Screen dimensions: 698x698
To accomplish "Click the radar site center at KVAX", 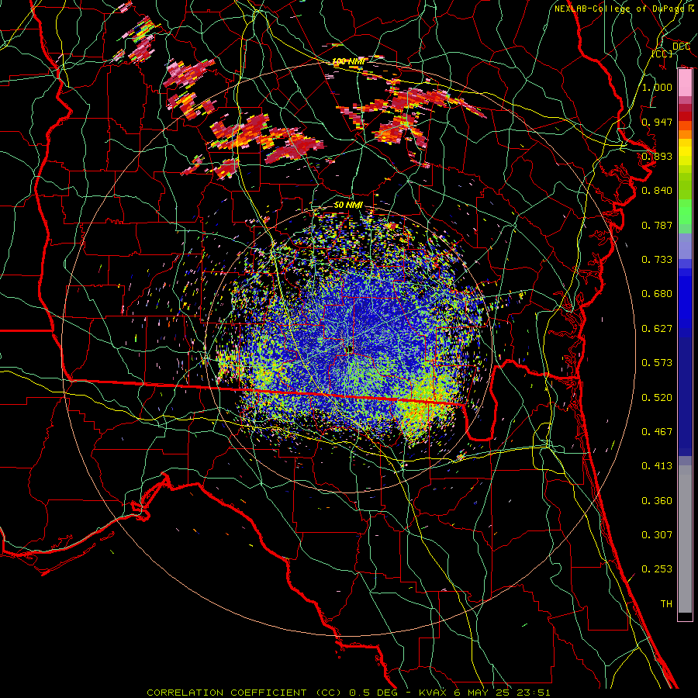I will [350, 348].
